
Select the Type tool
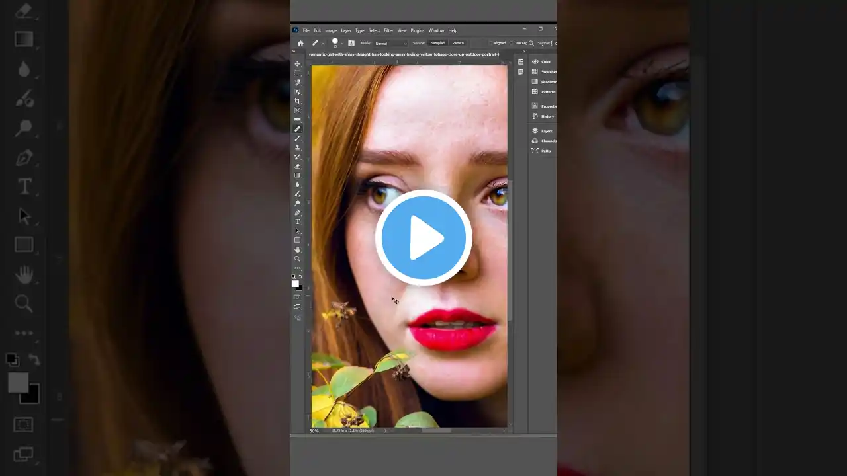pyautogui.click(x=297, y=222)
